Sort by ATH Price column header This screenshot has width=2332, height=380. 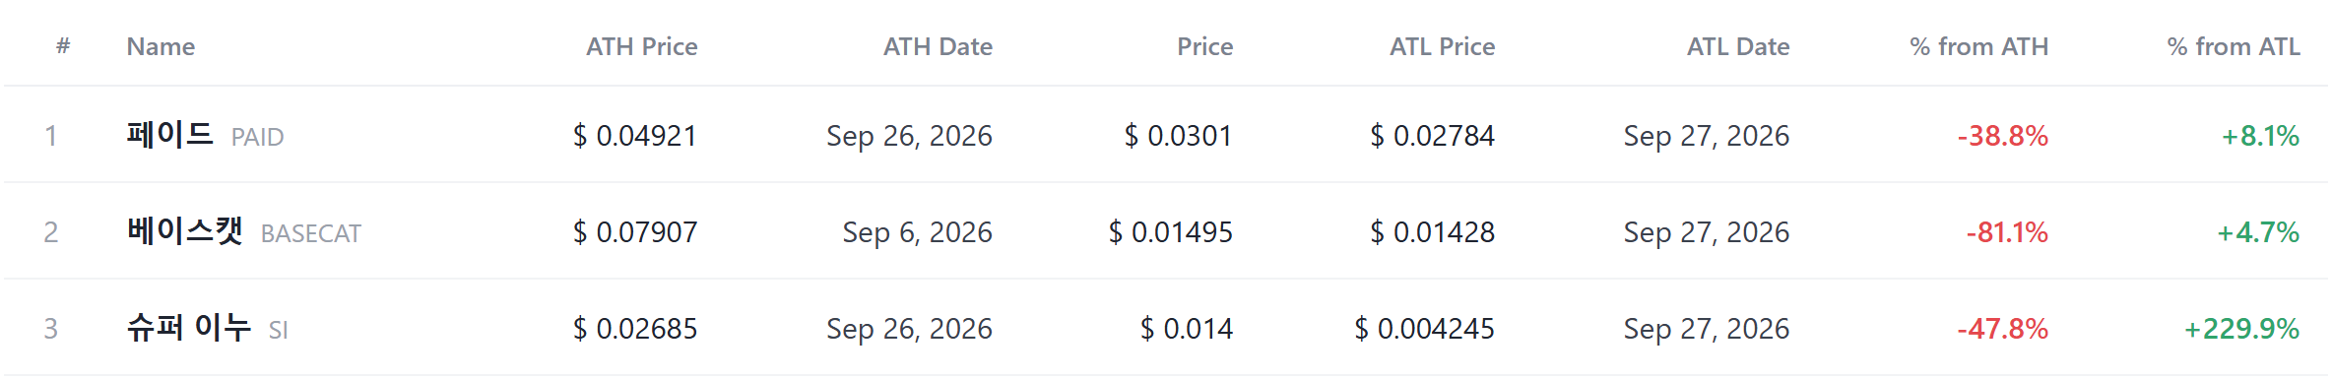(641, 46)
